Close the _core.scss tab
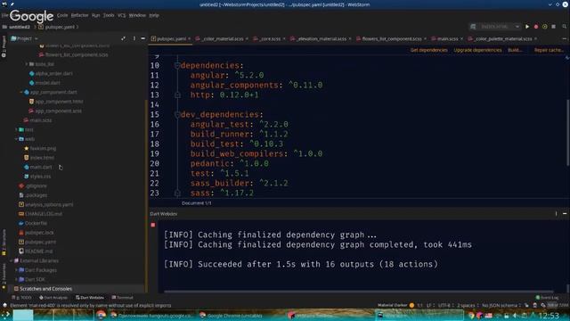Viewport: 570px width, 321px height. 284,38
